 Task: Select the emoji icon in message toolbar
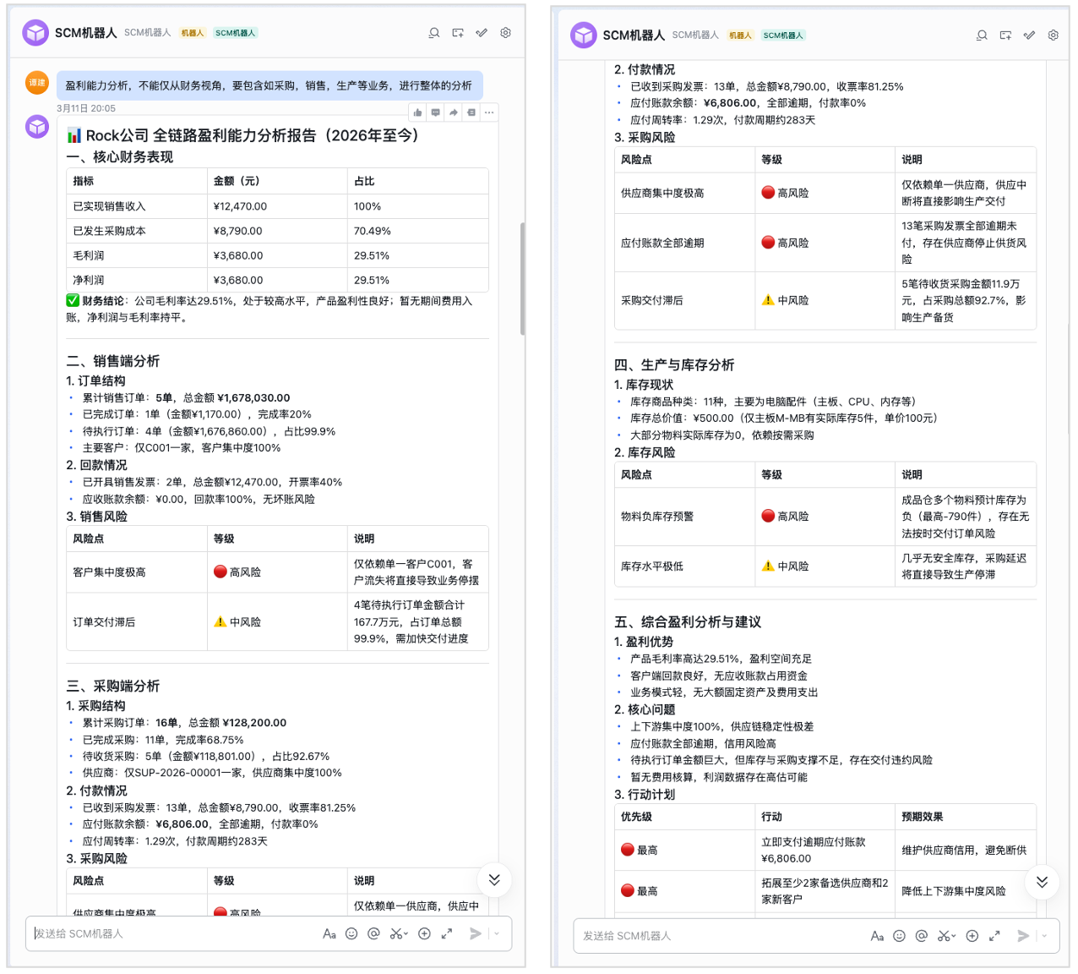(x=352, y=933)
